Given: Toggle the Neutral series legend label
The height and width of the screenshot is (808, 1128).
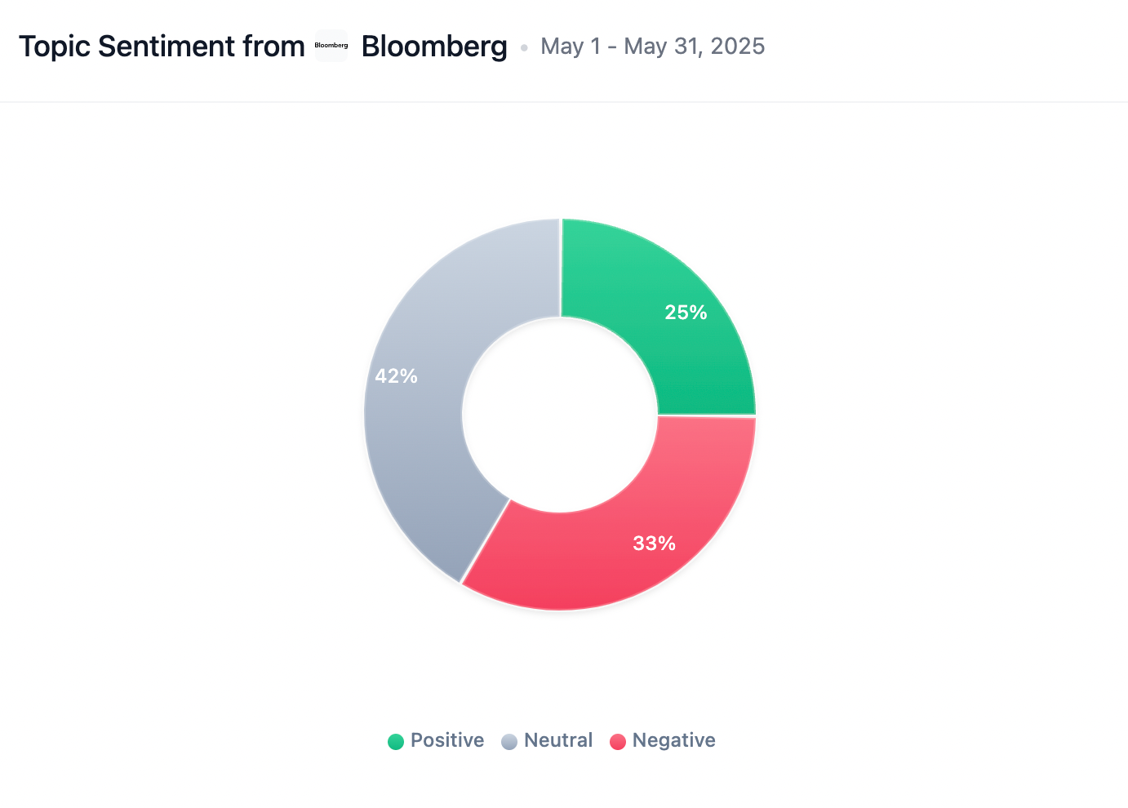Looking at the screenshot, I should (558, 740).
